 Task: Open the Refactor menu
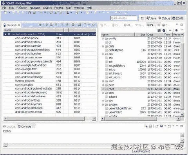click(x=22, y=8)
